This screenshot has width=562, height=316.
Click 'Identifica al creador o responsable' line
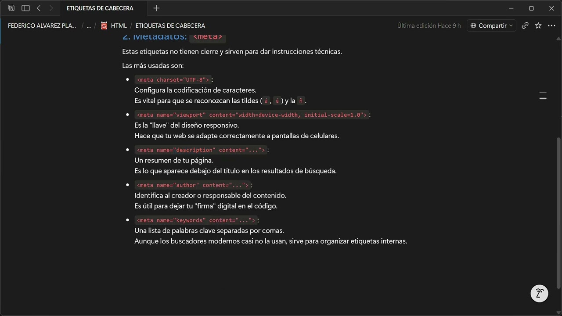210,195
